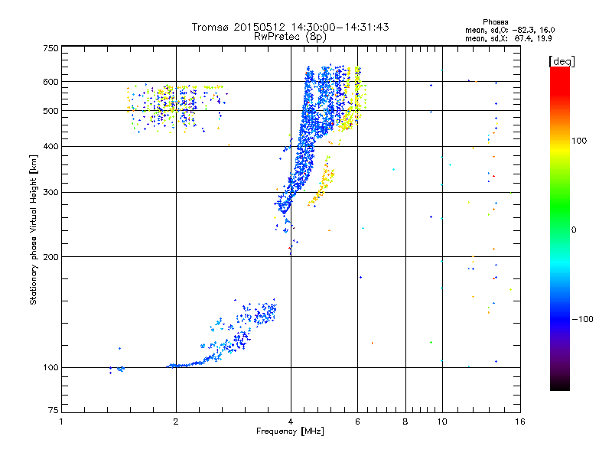Click the plot title 'Tromsø 20150512 14:30:00-14:31:43'
The height and width of the screenshot is (459, 612).
(x=290, y=27)
